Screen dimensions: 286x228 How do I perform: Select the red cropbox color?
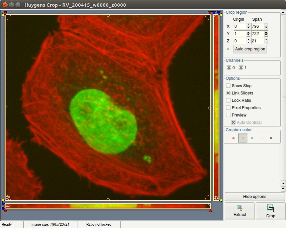coord(233,138)
